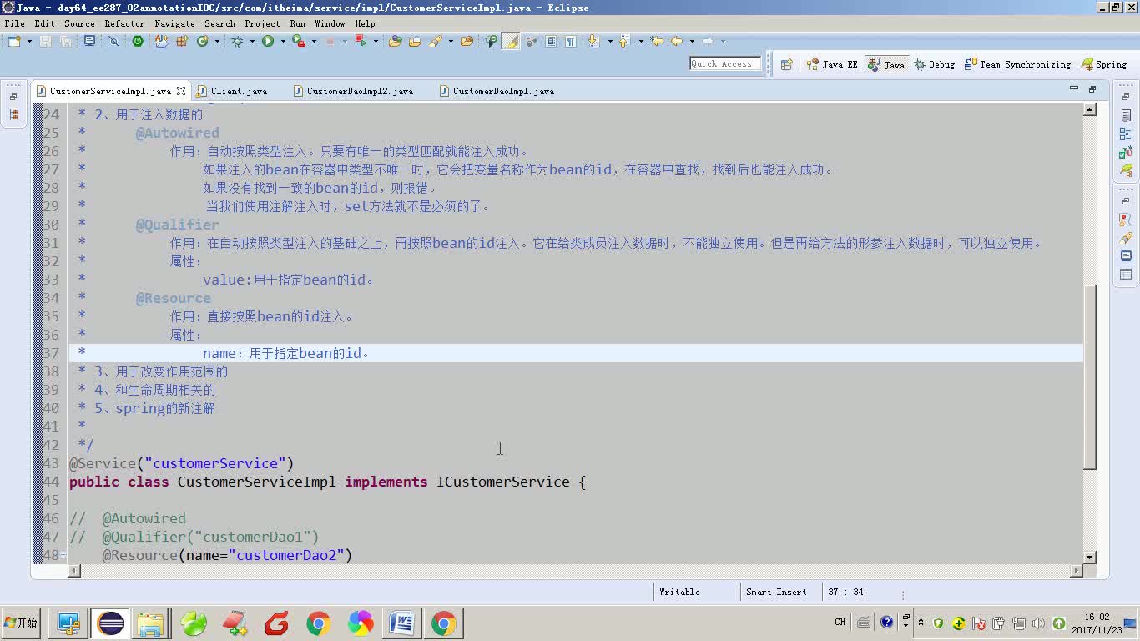Viewport: 1140px width, 641px height.
Task: Open the New Java Class dropdown arrow
Action: (215, 41)
